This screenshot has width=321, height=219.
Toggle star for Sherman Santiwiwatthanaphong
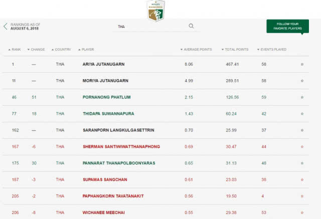tap(302, 147)
